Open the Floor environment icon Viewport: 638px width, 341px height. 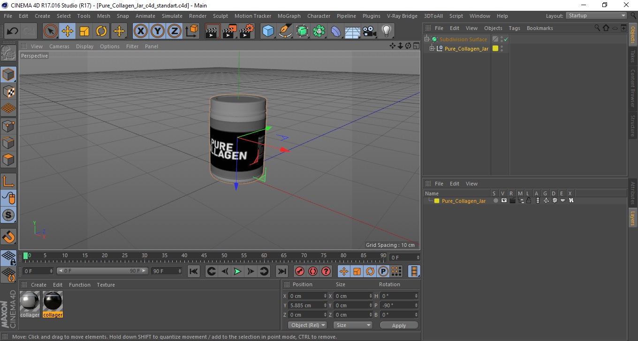click(352, 31)
